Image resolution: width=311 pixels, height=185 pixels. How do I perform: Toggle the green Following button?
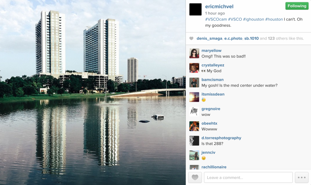coord(297,6)
